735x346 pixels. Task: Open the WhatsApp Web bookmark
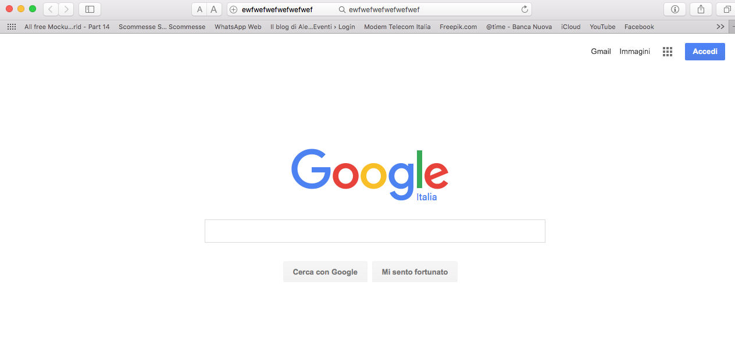point(238,27)
